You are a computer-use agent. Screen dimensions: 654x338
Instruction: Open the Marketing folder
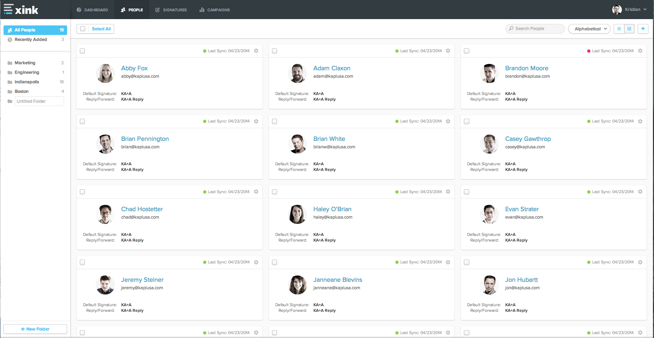35,63
